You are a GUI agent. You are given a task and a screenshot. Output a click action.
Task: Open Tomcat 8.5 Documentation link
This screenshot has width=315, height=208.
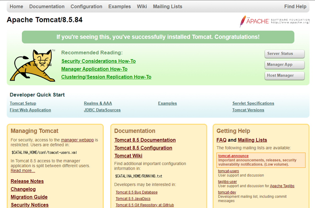tap(145, 140)
